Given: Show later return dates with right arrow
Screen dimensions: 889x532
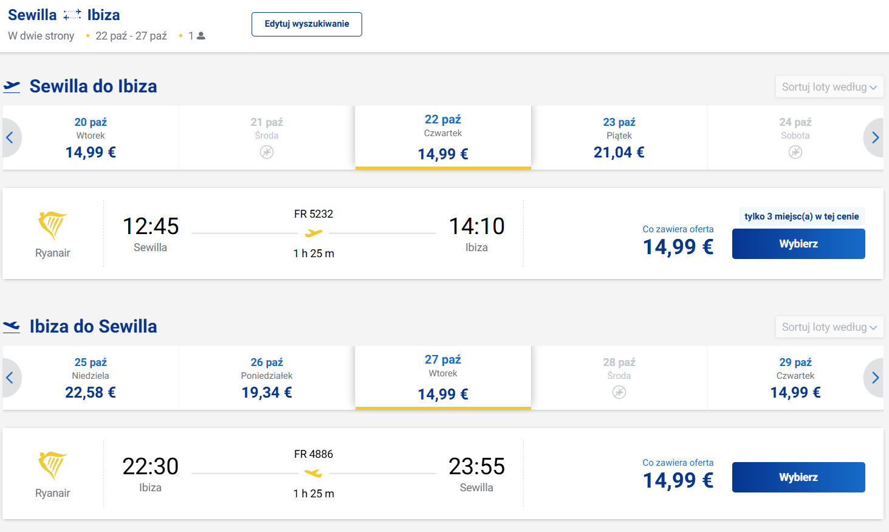Looking at the screenshot, I should [x=874, y=378].
